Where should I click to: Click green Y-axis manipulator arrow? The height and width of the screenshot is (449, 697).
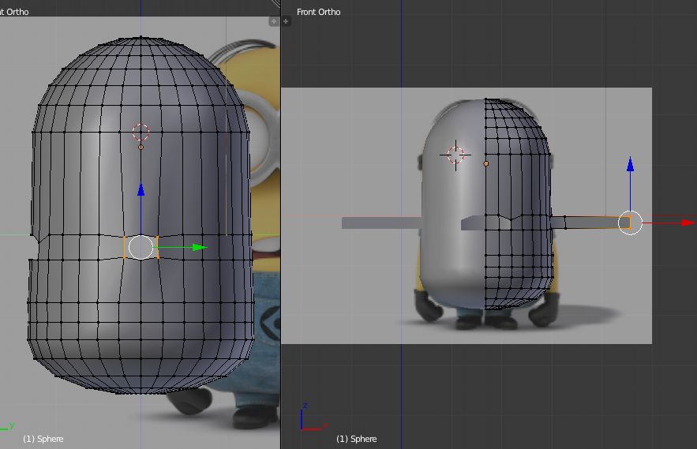click(x=200, y=247)
